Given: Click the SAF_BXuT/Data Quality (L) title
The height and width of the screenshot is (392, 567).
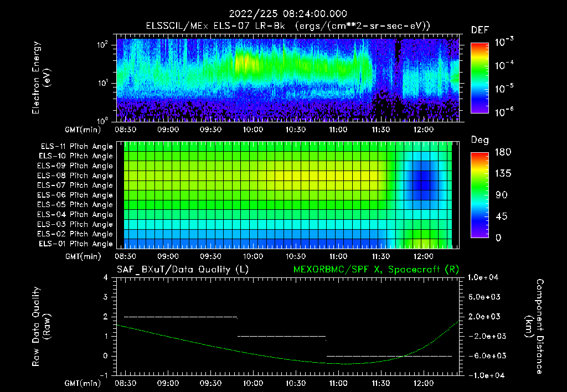Looking at the screenshot, I should (x=183, y=270).
